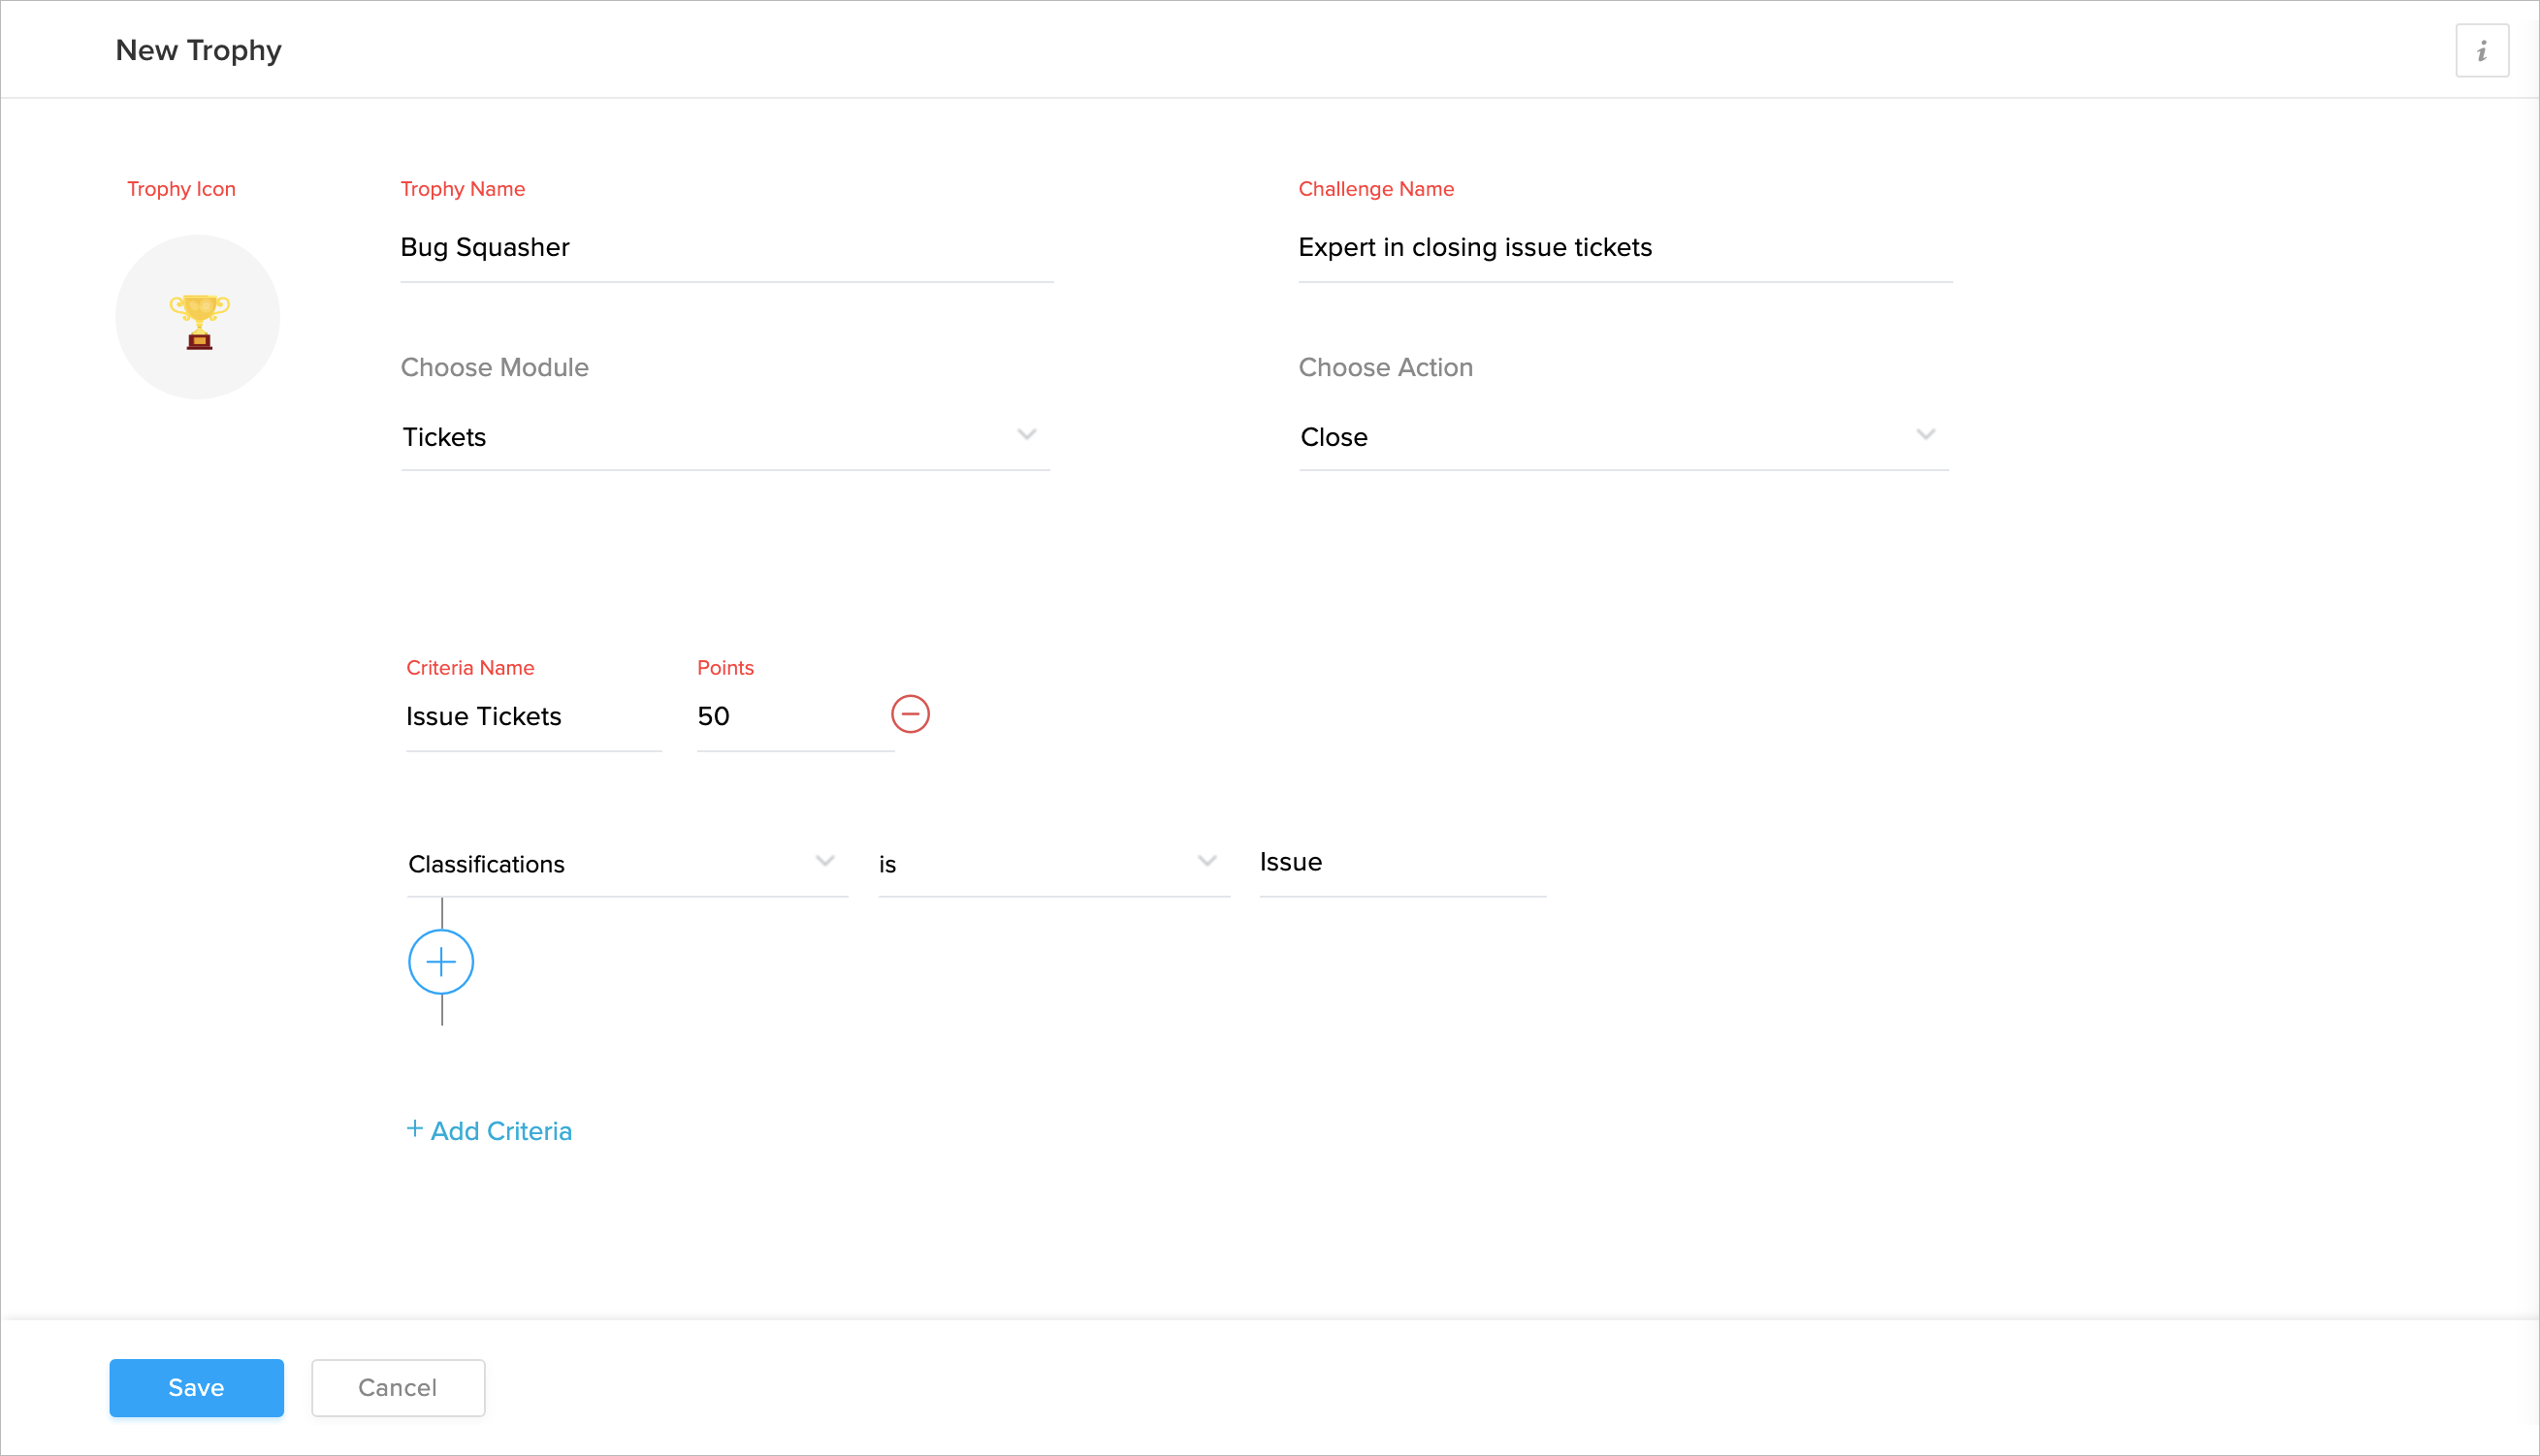Image resolution: width=2540 pixels, height=1456 pixels.
Task: Open the Choose Action dropdown chevron
Action: point(1925,435)
